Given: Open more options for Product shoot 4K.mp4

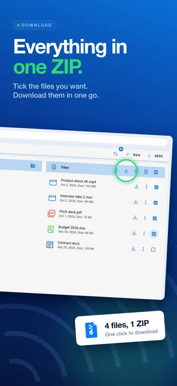Looking at the screenshot, I should (147, 187).
